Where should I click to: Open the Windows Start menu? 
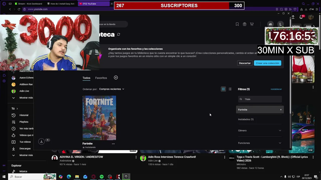tap(4, 177)
